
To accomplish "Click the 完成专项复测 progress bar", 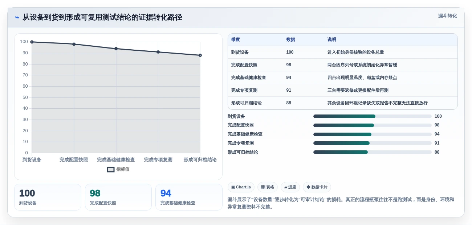I will click(373, 143).
